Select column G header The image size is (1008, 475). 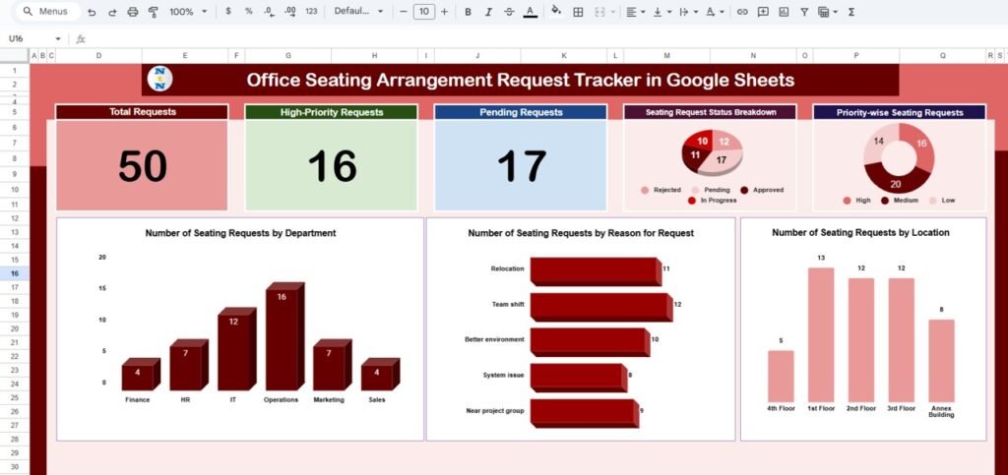pos(288,56)
